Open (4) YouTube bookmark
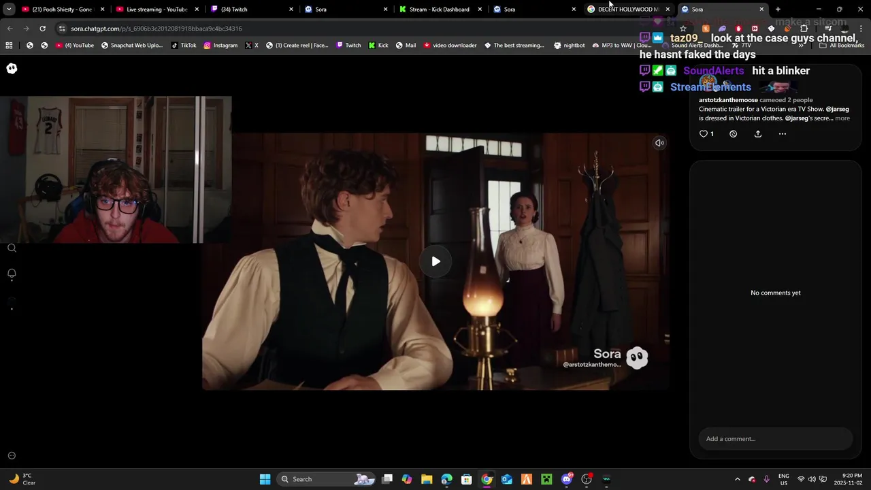The width and height of the screenshot is (871, 490). click(75, 46)
